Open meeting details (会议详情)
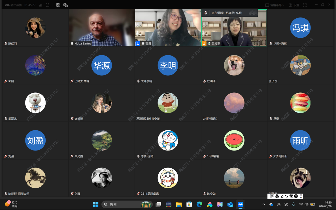 13,5
